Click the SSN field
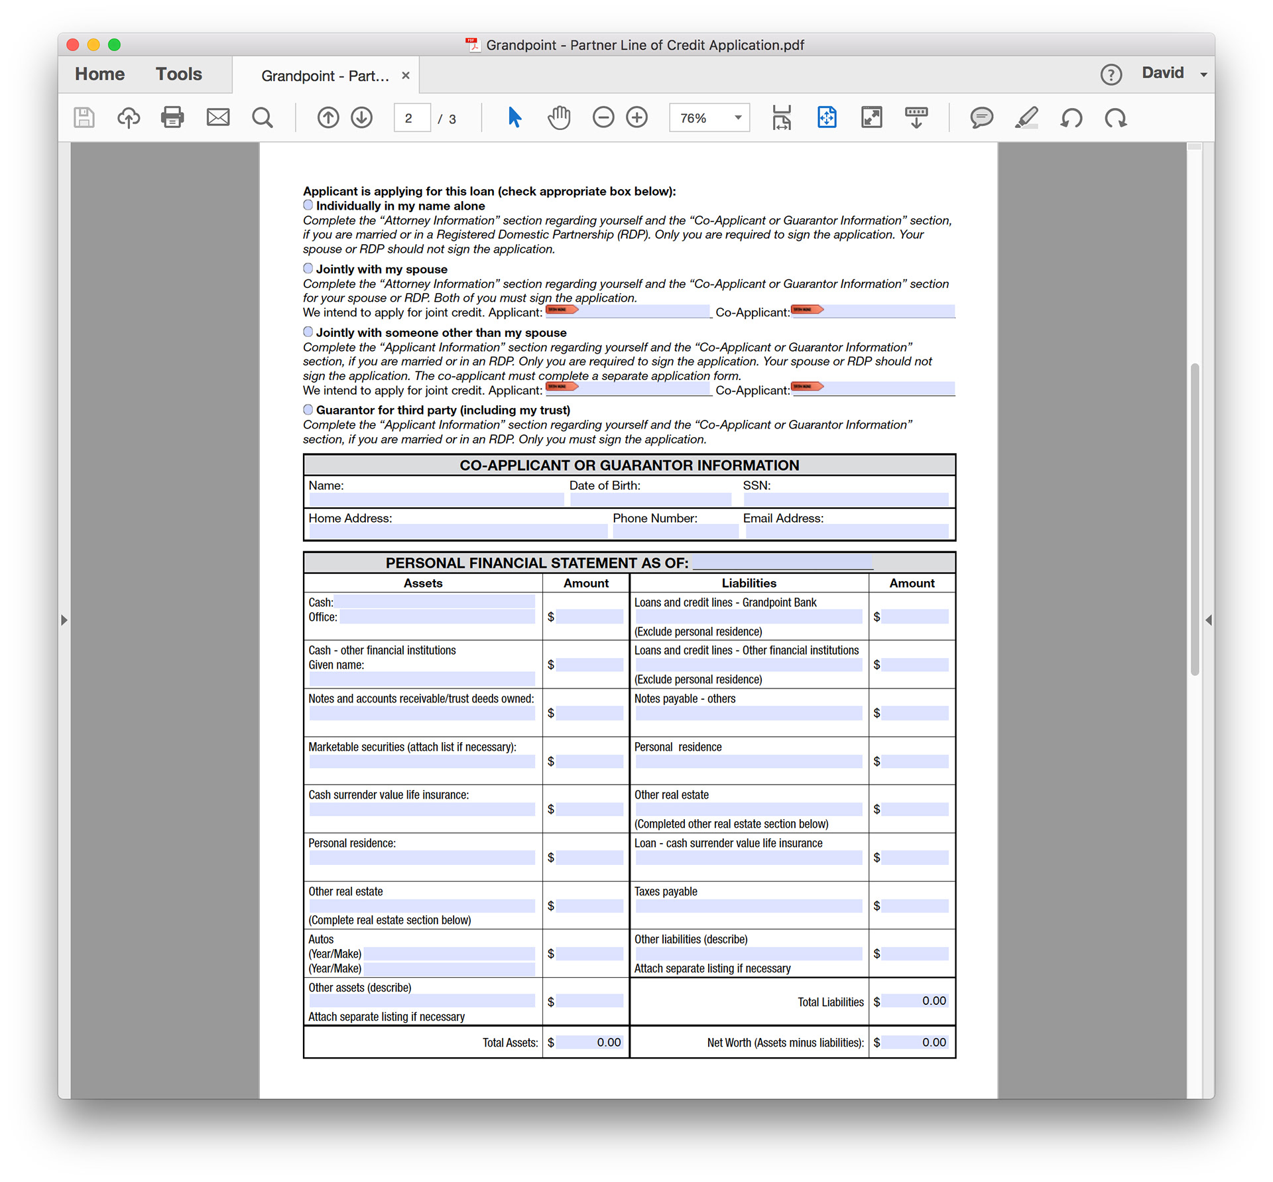Image resolution: width=1273 pixels, height=1182 pixels. point(846,499)
